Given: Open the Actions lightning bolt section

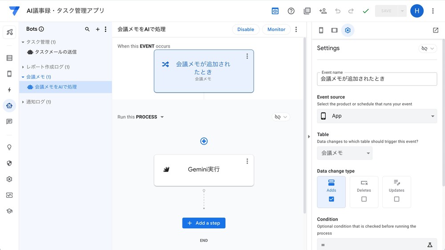Looking at the screenshot, I should coord(9,90).
